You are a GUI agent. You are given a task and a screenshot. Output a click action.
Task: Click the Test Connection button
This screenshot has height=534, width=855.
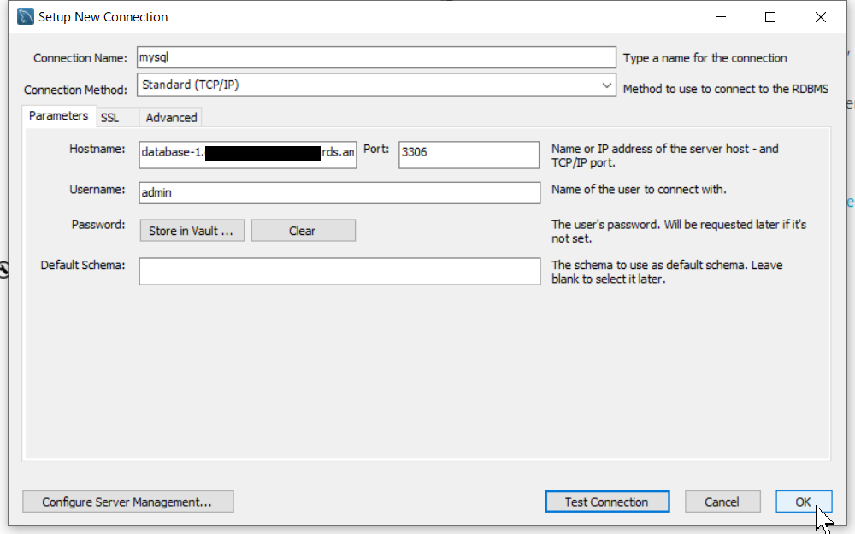pos(607,502)
